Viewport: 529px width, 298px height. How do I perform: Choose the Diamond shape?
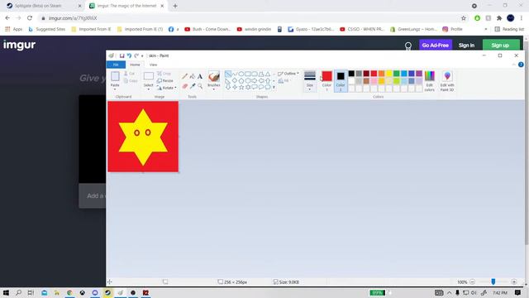(235, 81)
